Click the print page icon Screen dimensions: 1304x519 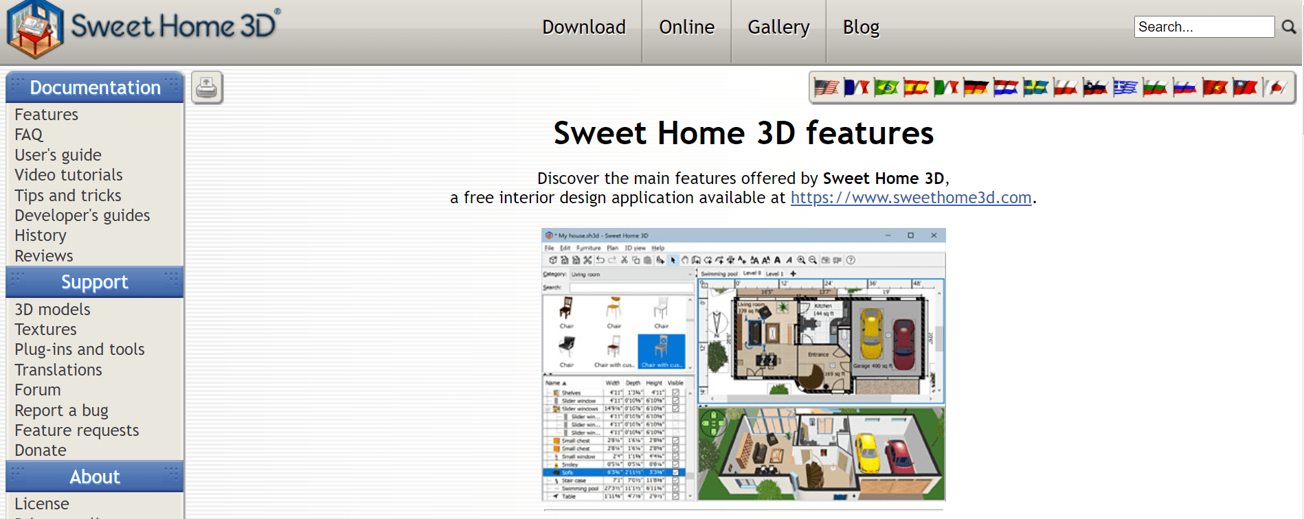coord(207,87)
